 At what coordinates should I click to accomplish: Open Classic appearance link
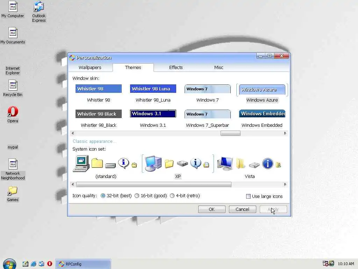point(94,142)
